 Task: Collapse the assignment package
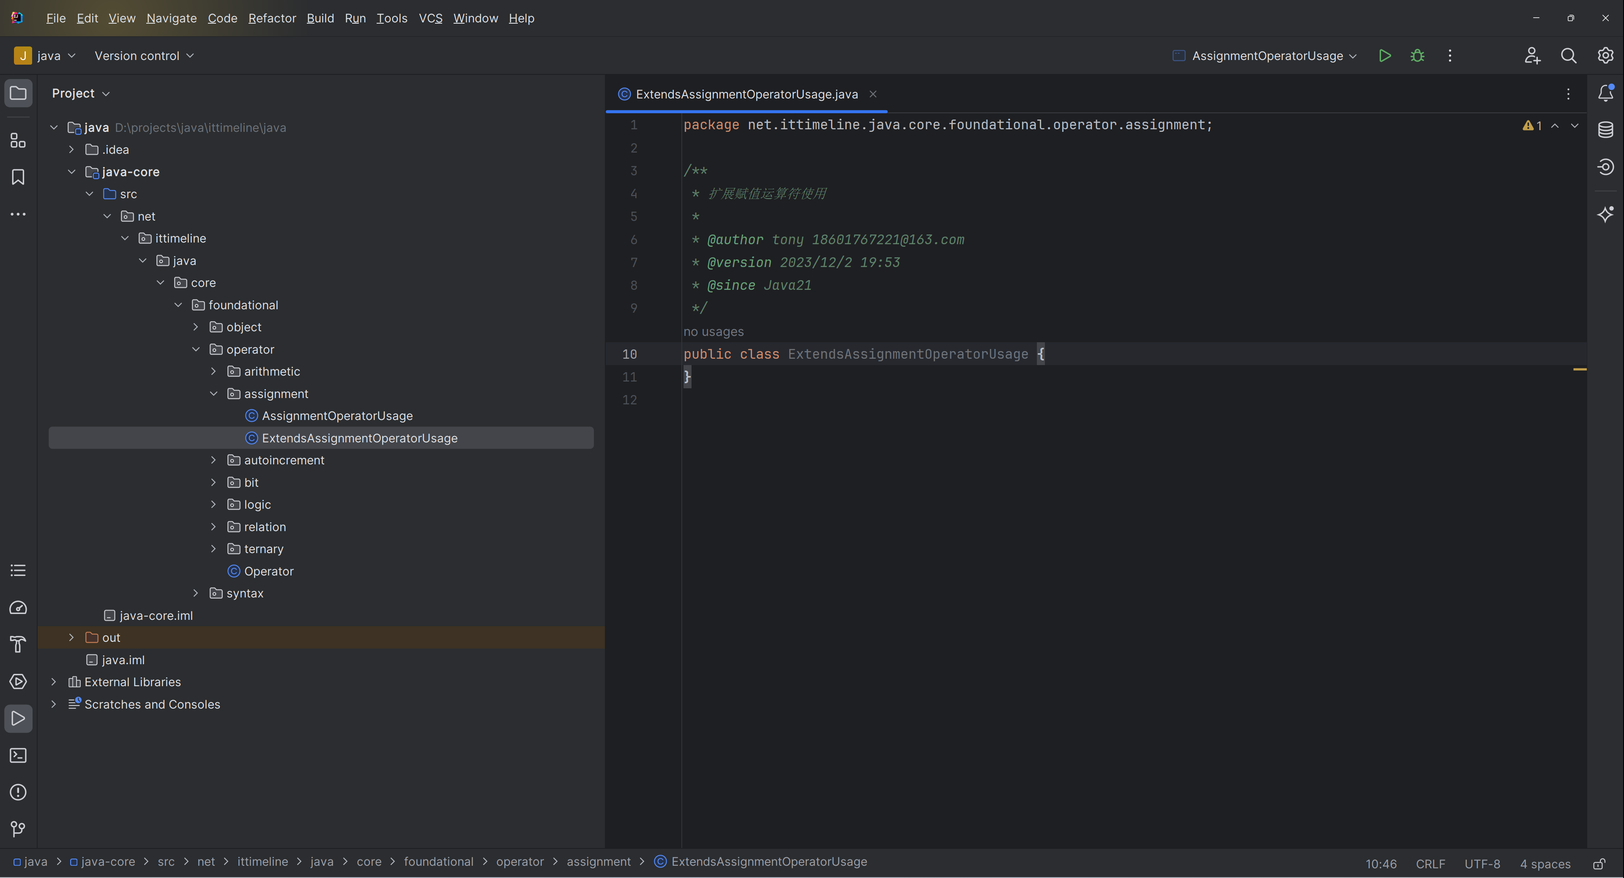[x=214, y=393]
